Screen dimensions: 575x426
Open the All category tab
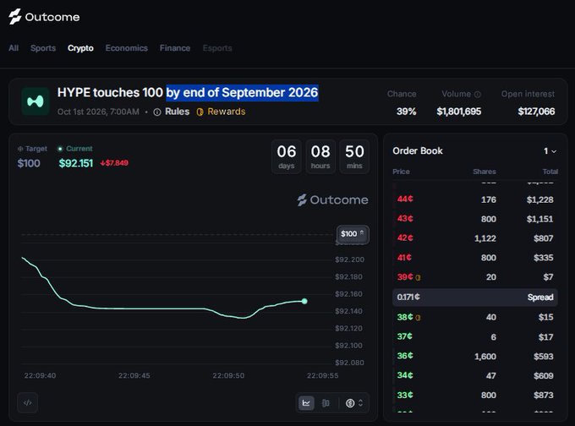click(x=14, y=48)
